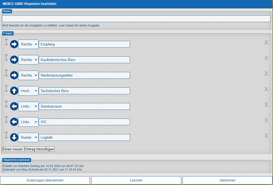Viewport: 273px width, 185px height.
Task: Grab the reorder handle of Niederlassungsleiter row
Action: point(6,73)
